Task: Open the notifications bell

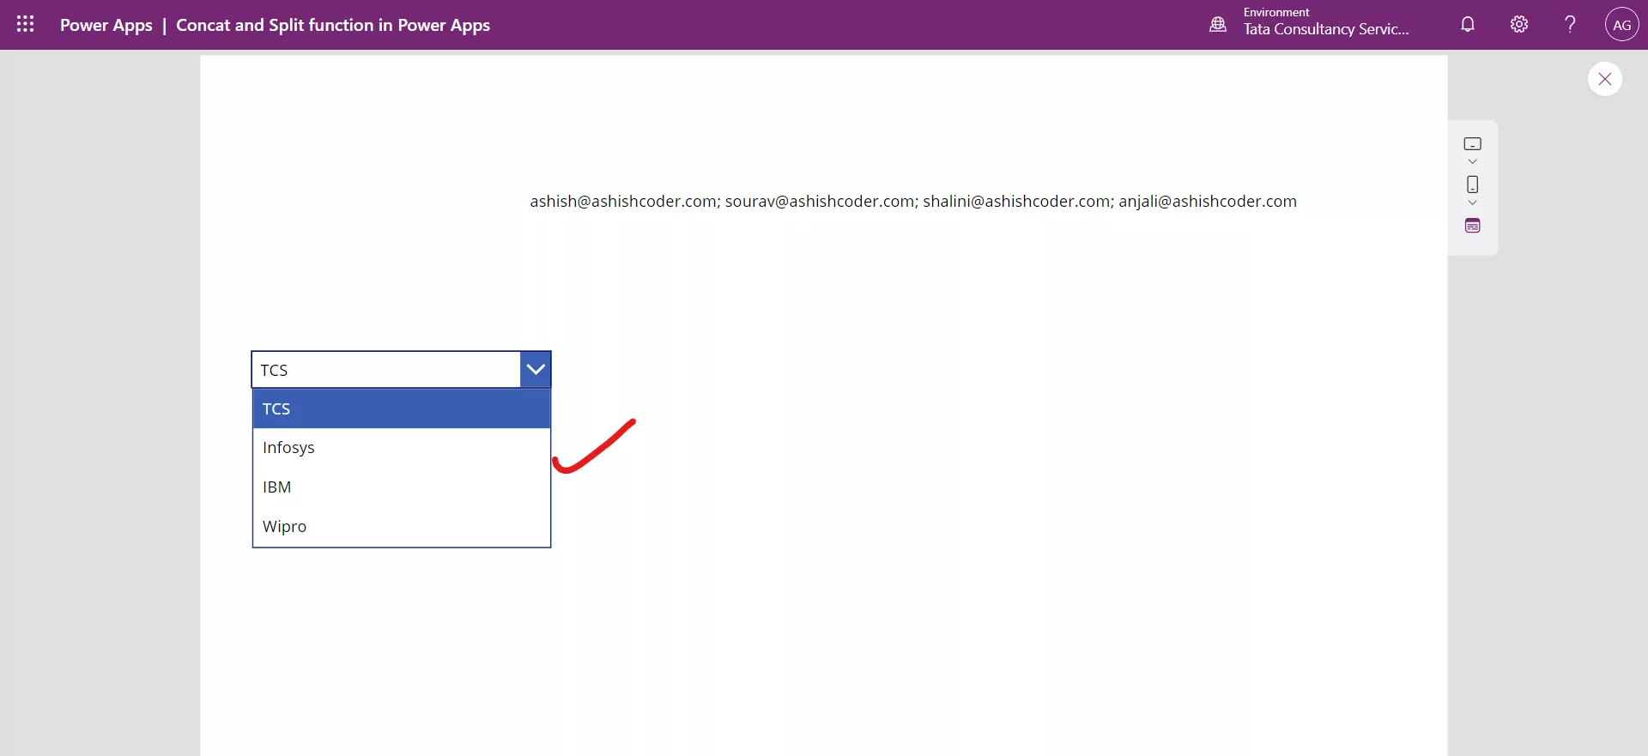Action: 1468,25
